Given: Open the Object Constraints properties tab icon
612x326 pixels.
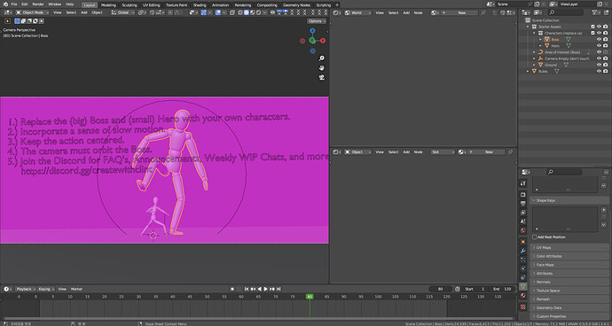Looking at the screenshot, I should (x=523, y=277).
